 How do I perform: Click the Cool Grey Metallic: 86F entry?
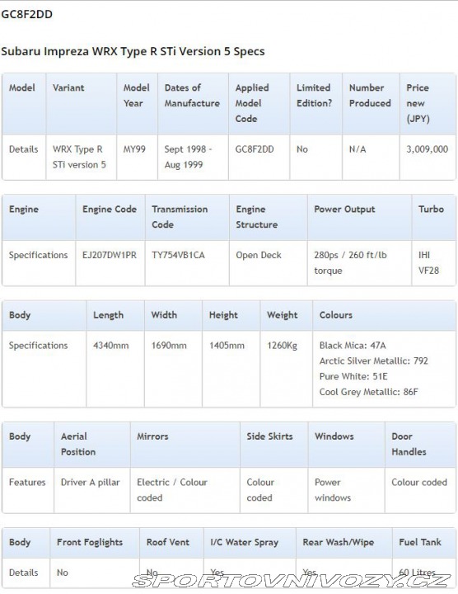click(x=368, y=392)
